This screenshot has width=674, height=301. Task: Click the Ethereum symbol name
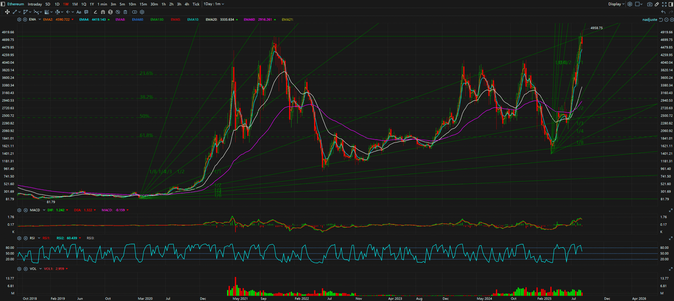[x=16, y=4]
